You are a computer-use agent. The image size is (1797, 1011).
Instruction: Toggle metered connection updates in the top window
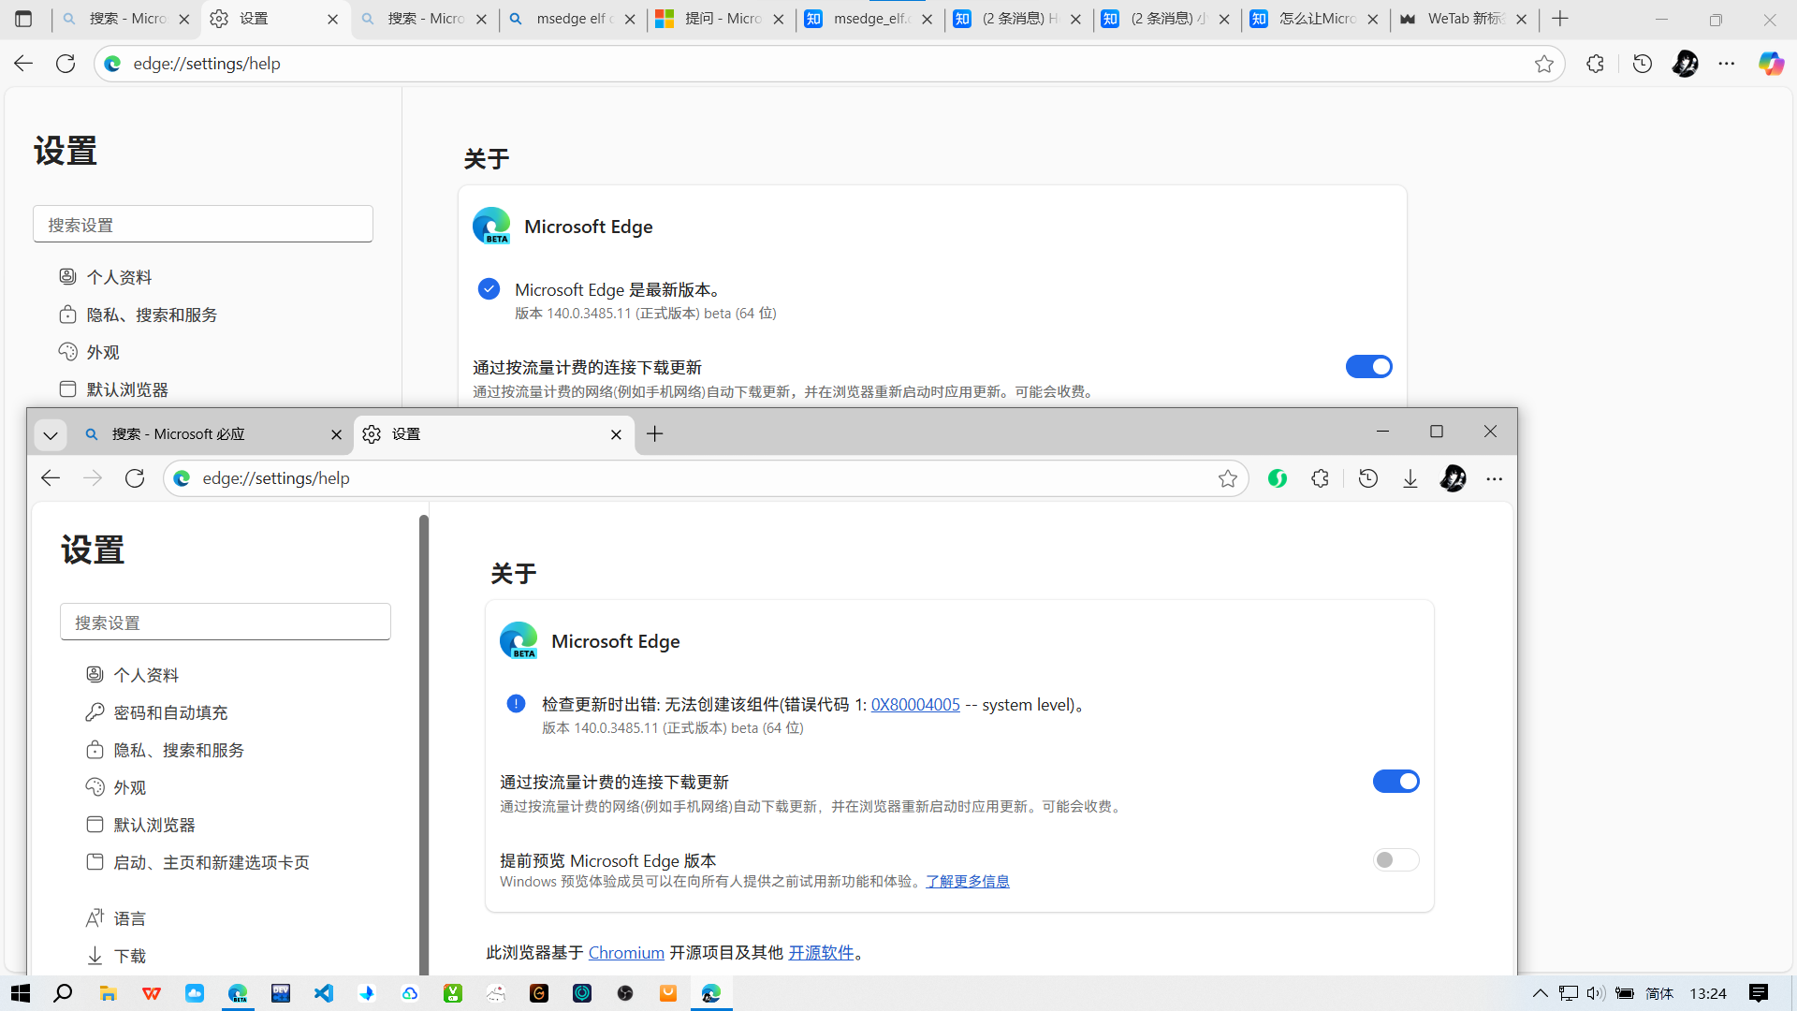tap(1369, 366)
